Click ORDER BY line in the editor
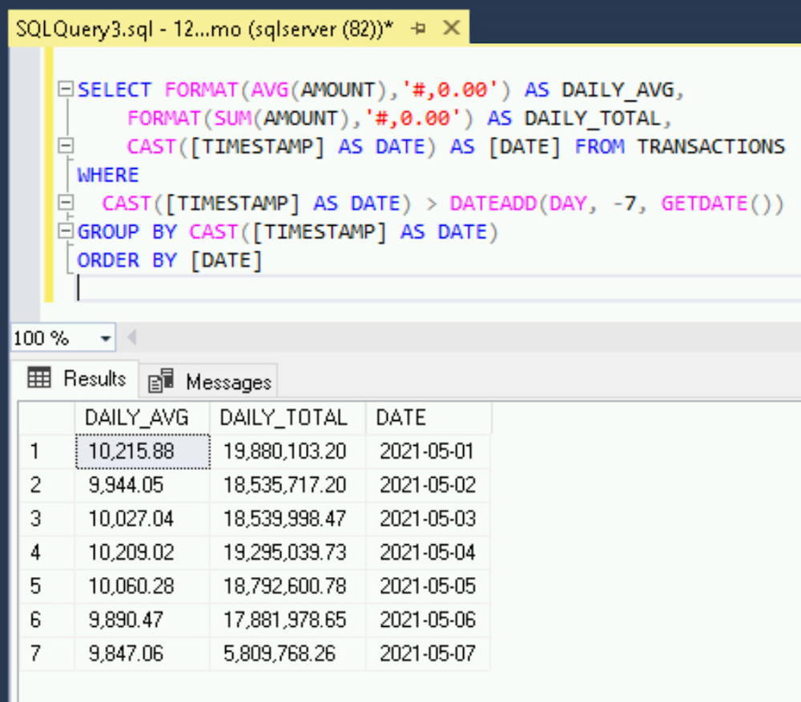 pos(169,260)
